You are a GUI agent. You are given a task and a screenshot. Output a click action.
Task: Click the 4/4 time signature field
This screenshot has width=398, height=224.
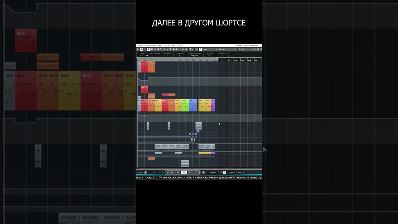[x=240, y=172]
